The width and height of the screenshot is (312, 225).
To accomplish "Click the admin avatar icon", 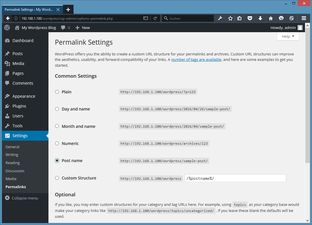I will tap(300, 28).
